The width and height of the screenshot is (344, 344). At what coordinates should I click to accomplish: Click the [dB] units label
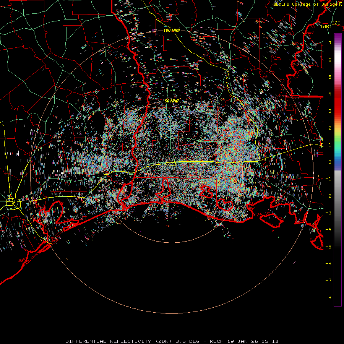326,27
